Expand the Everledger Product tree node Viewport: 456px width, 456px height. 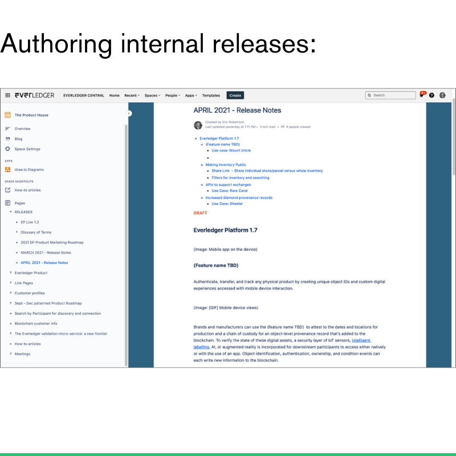11,272
